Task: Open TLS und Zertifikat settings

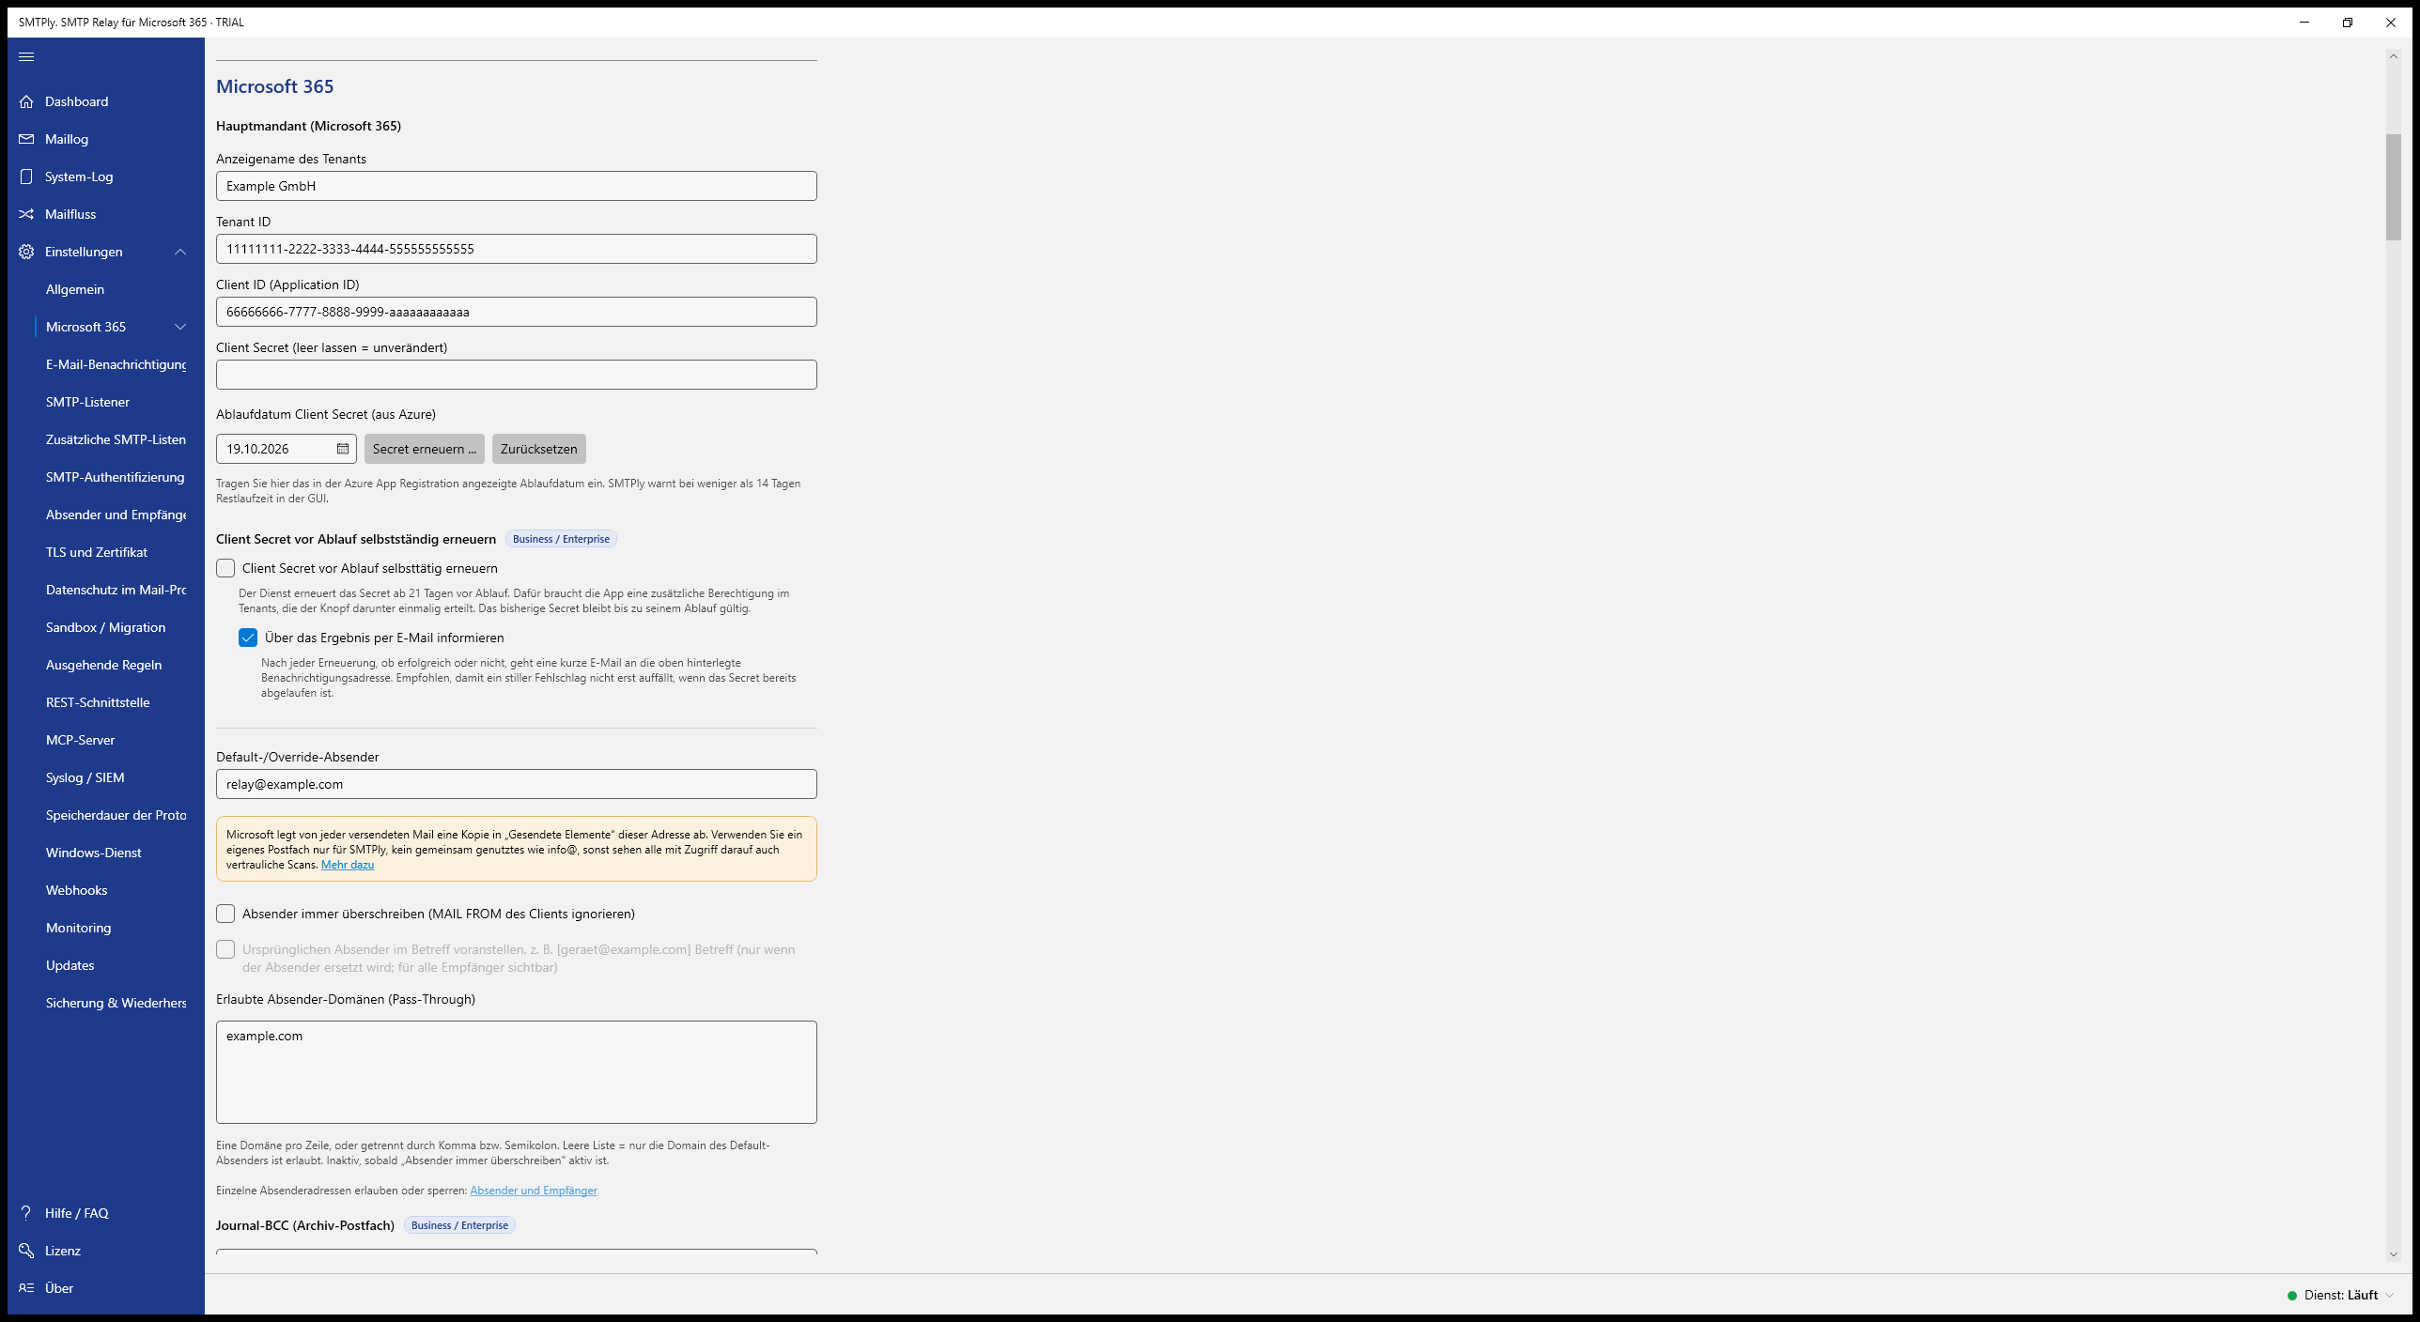Action: [97, 552]
